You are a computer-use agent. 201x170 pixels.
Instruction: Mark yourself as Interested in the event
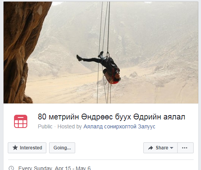point(27,148)
